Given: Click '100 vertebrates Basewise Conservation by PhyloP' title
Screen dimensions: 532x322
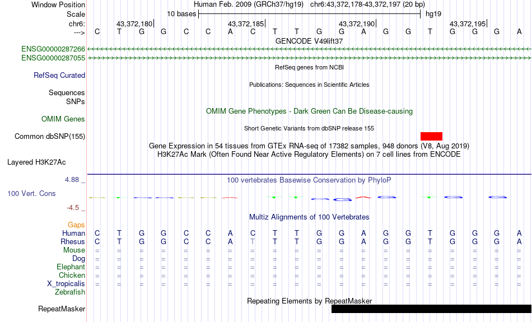Looking at the screenshot, I should click(x=309, y=180).
